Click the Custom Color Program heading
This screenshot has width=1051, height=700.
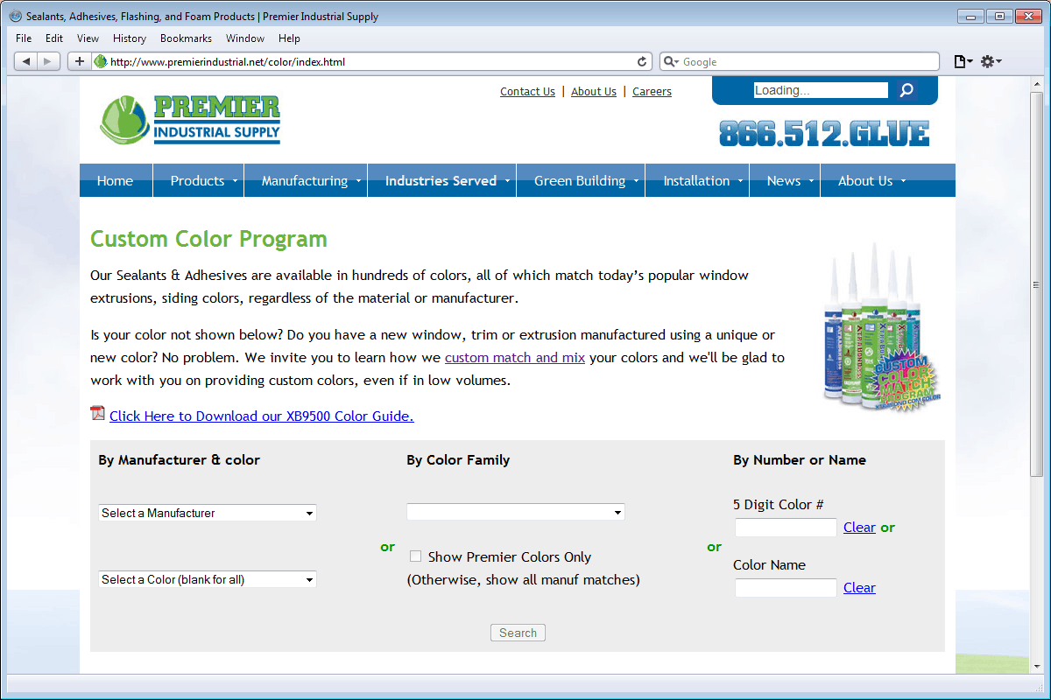[x=208, y=239]
